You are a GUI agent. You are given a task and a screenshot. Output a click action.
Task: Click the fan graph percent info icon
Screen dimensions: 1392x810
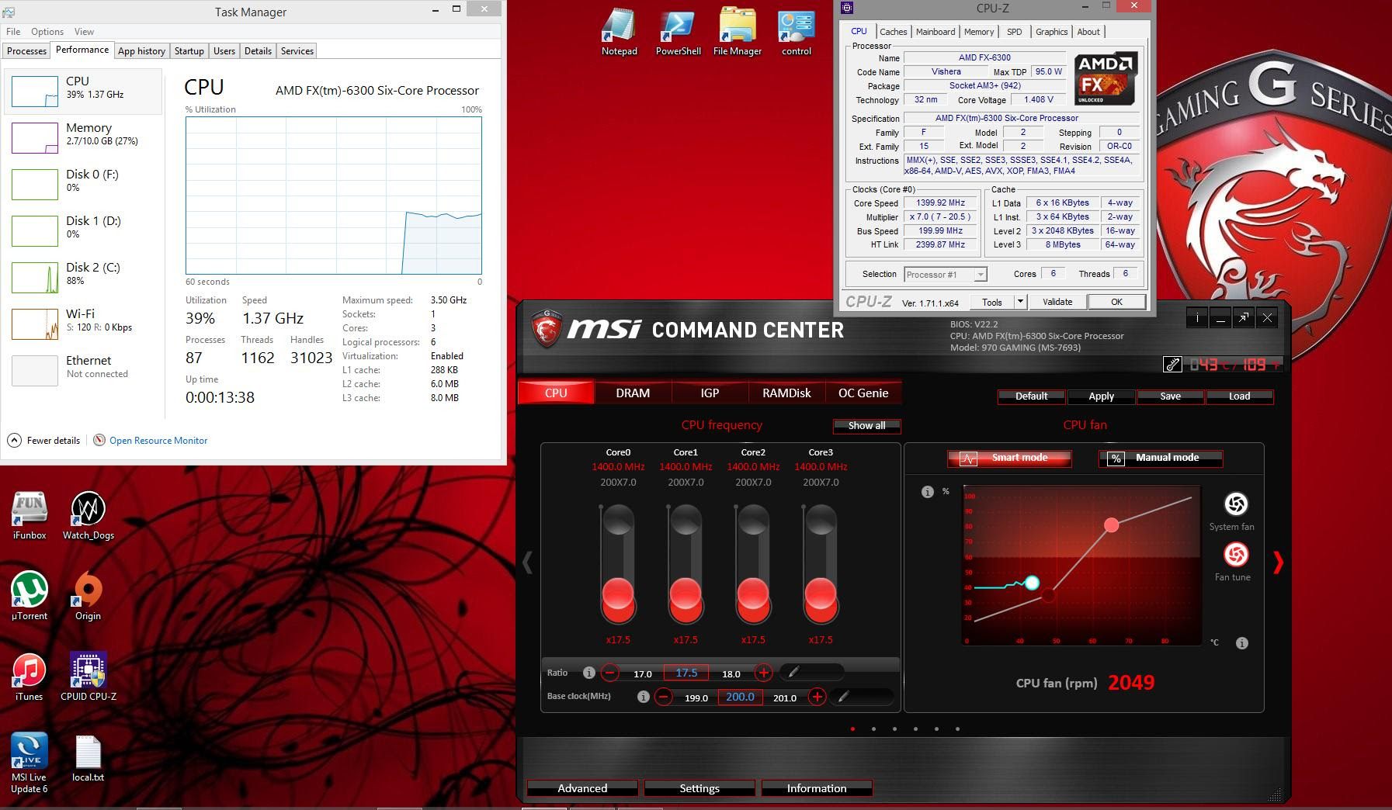[x=927, y=492]
